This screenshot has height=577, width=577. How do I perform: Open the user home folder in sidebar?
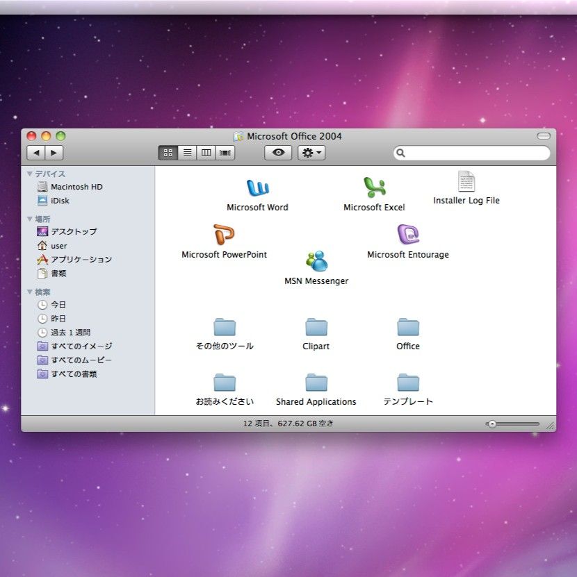[52, 245]
